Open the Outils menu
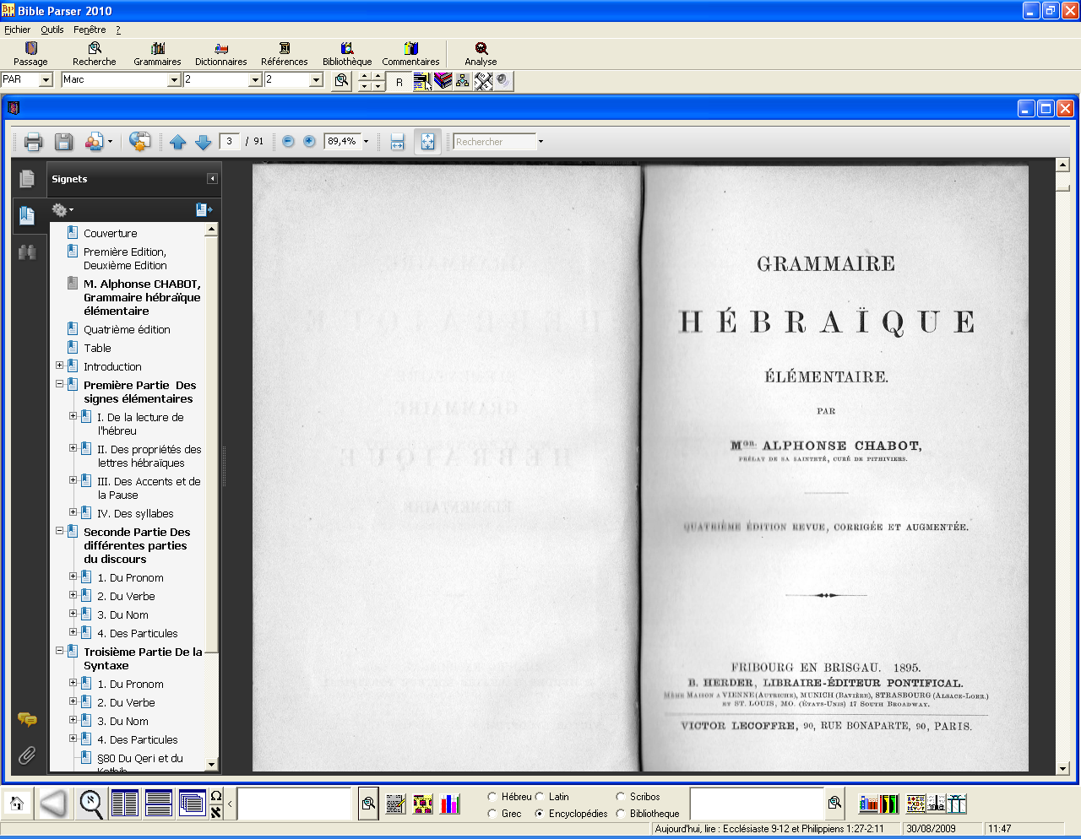Image resolution: width=1081 pixels, height=839 pixels. coord(52,30)
